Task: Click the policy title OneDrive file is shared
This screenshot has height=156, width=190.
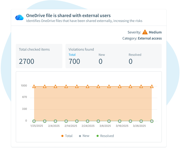Action: click(x=68, y=16)
